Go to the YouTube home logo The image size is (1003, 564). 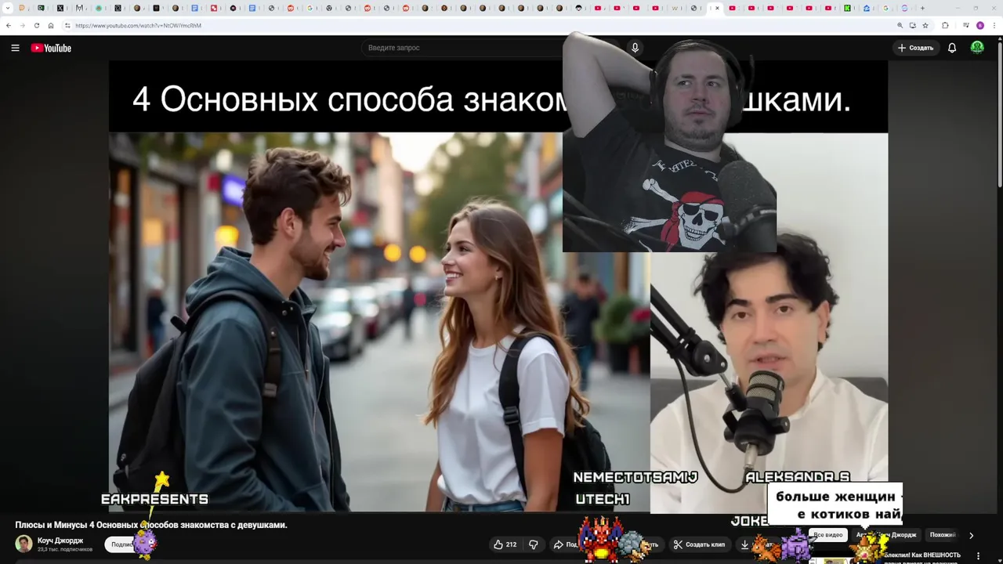[x=51, y=48]
